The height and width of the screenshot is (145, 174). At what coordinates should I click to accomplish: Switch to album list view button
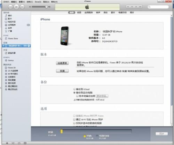point(132,7)
